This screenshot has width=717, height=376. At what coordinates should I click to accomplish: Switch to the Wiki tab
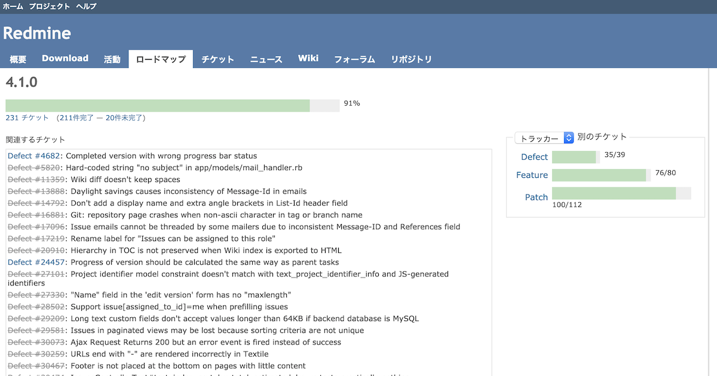308,58
